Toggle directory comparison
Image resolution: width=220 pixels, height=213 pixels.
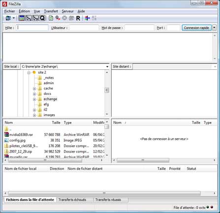[94, 18]
